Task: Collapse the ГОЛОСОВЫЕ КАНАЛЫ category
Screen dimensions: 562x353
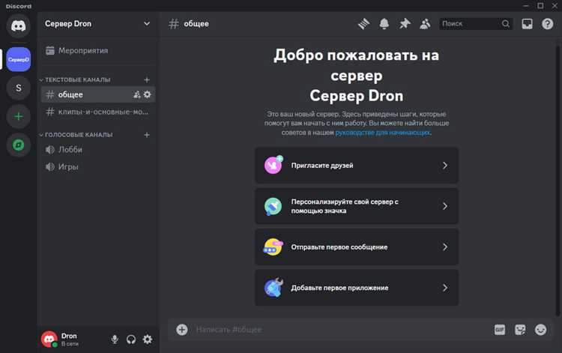Action: click(x=76, y=135)
